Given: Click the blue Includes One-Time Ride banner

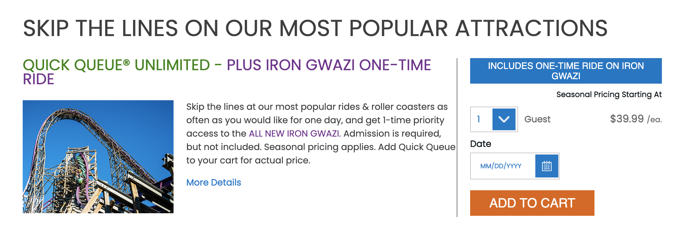Looking at the screenshot, I should (566, 71).
